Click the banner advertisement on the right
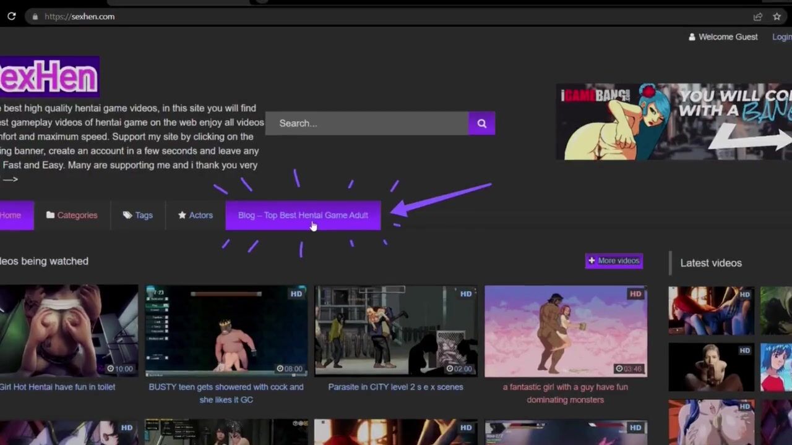 (673, 122)
